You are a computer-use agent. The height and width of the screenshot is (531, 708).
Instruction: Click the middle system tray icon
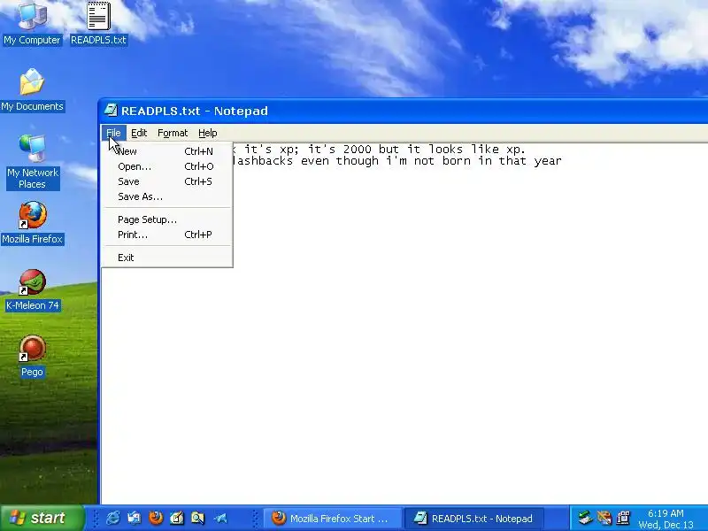pyautogui.click(x=604, y=518)
